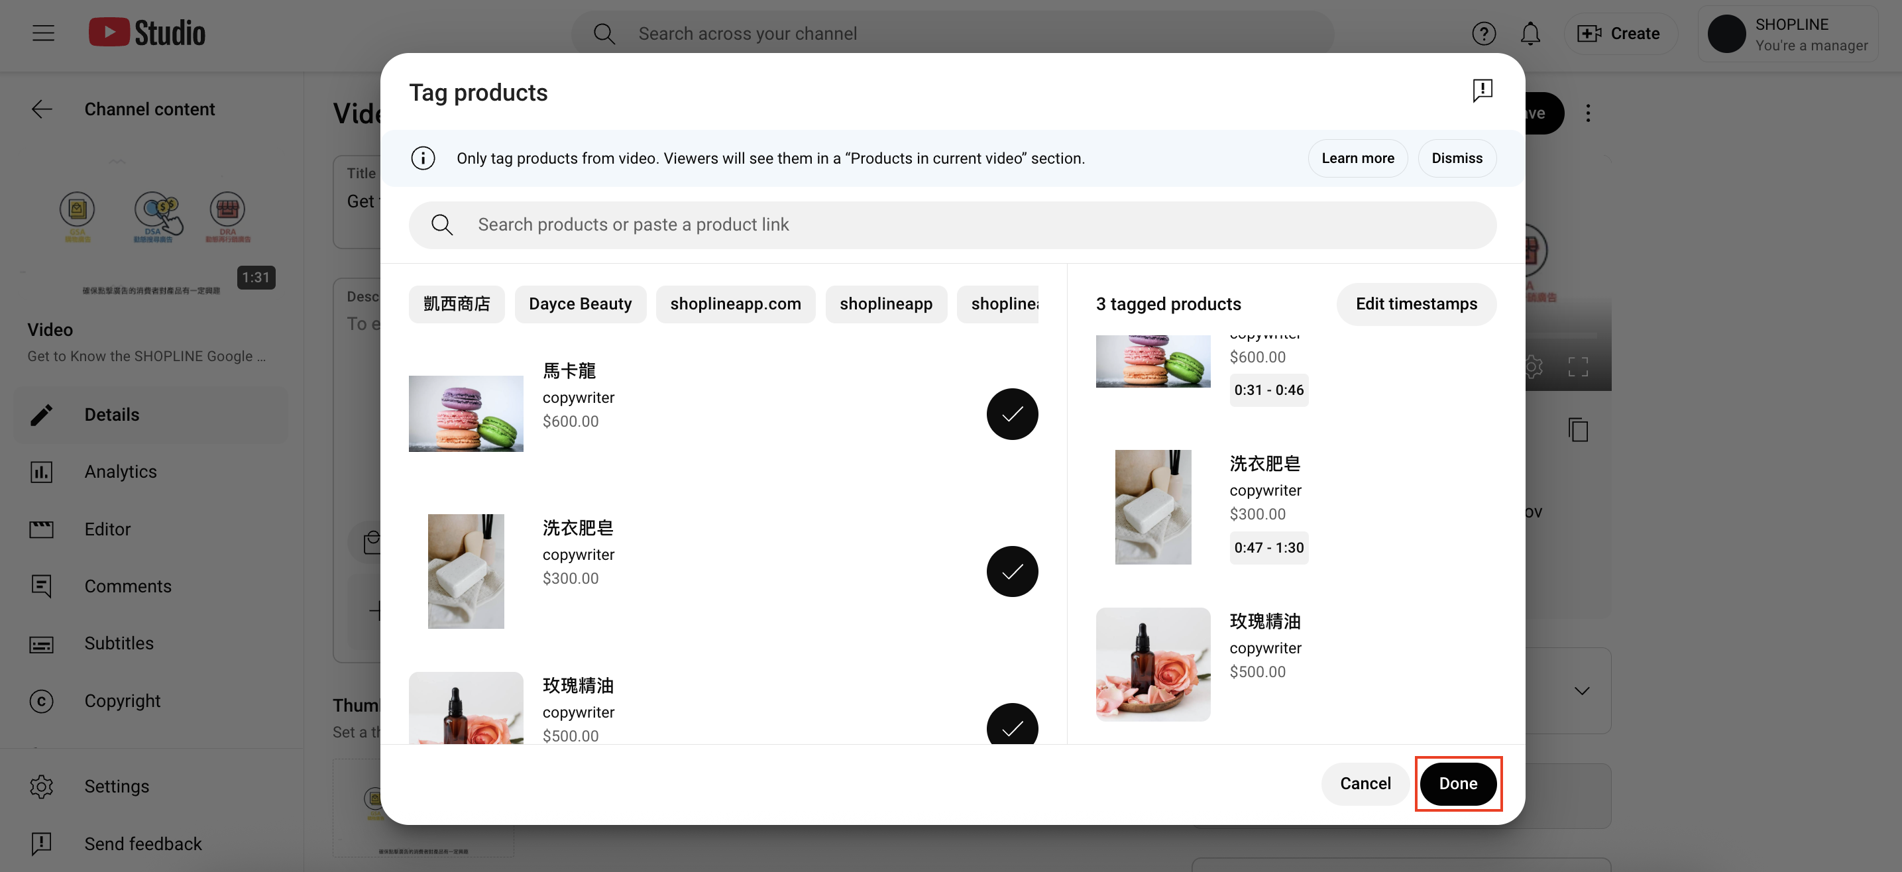
Task: Click the 洗衣肥皂 soap product image in list
Action: click(466, 571)
